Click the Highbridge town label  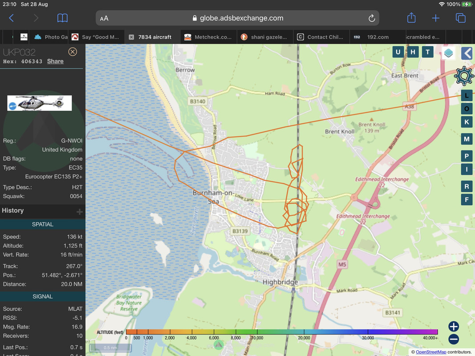point(280,282)
